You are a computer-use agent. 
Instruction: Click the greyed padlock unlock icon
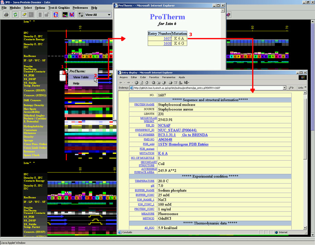[47, 15]
